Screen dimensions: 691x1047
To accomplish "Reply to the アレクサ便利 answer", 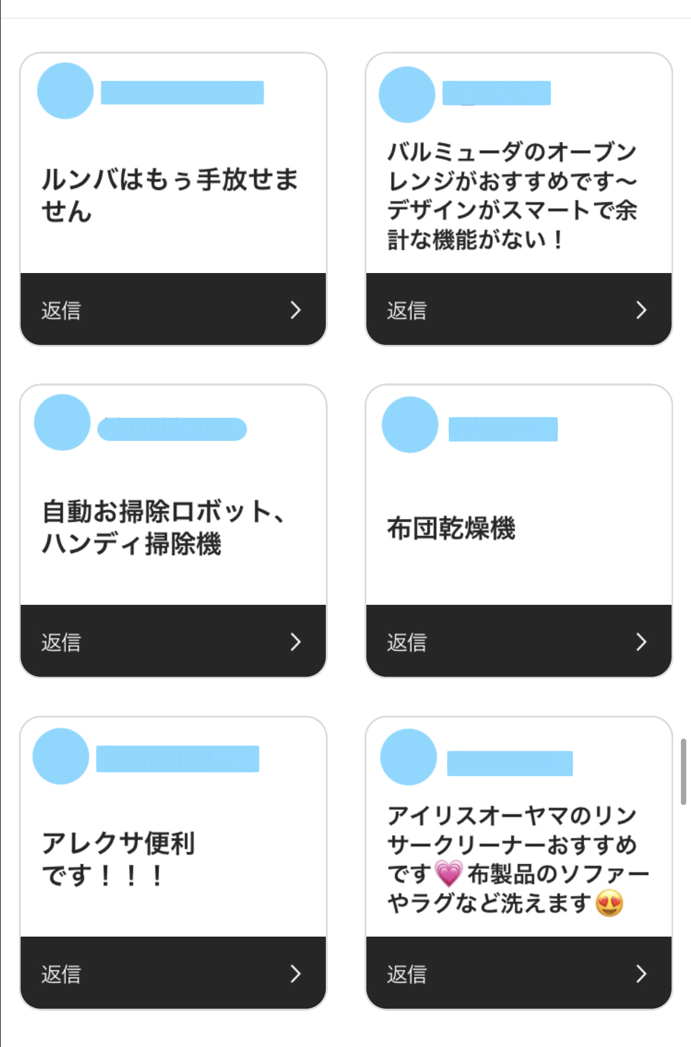I will (62, 973).
